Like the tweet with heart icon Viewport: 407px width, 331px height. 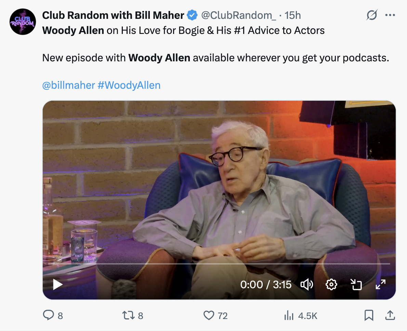coord(215,315)
